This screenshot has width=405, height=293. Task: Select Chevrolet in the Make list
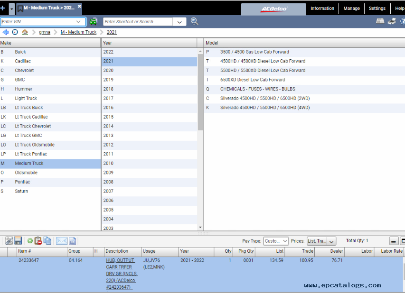click(x=50, y=71)
